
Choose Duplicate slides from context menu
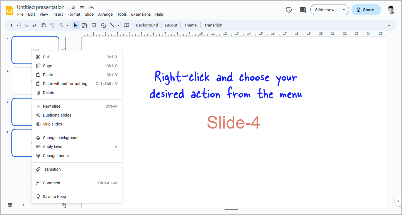[57, 115]
